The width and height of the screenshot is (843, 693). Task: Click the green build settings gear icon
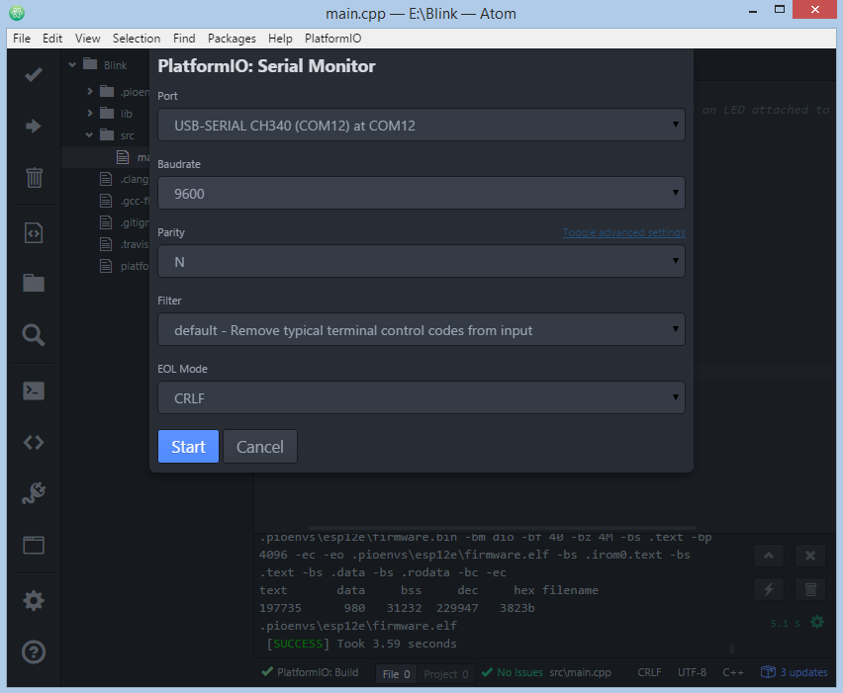point(817,622)
